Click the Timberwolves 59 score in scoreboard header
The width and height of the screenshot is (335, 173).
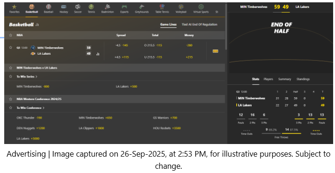277,7
